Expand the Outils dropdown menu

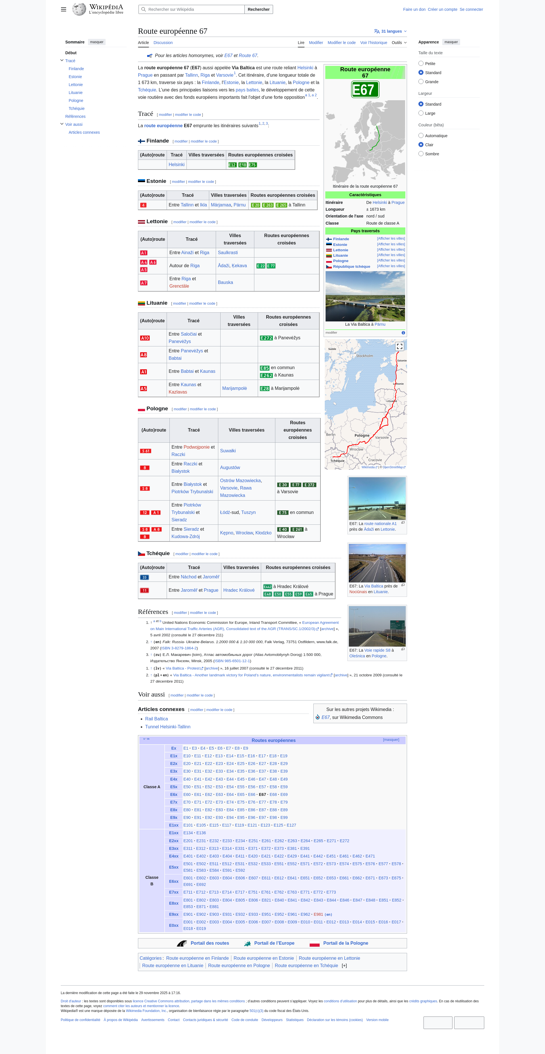399,43
